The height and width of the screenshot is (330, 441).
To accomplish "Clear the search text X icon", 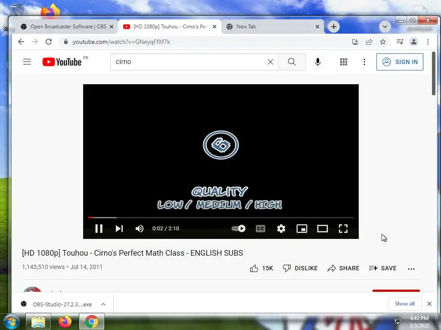I will [270, 62].
